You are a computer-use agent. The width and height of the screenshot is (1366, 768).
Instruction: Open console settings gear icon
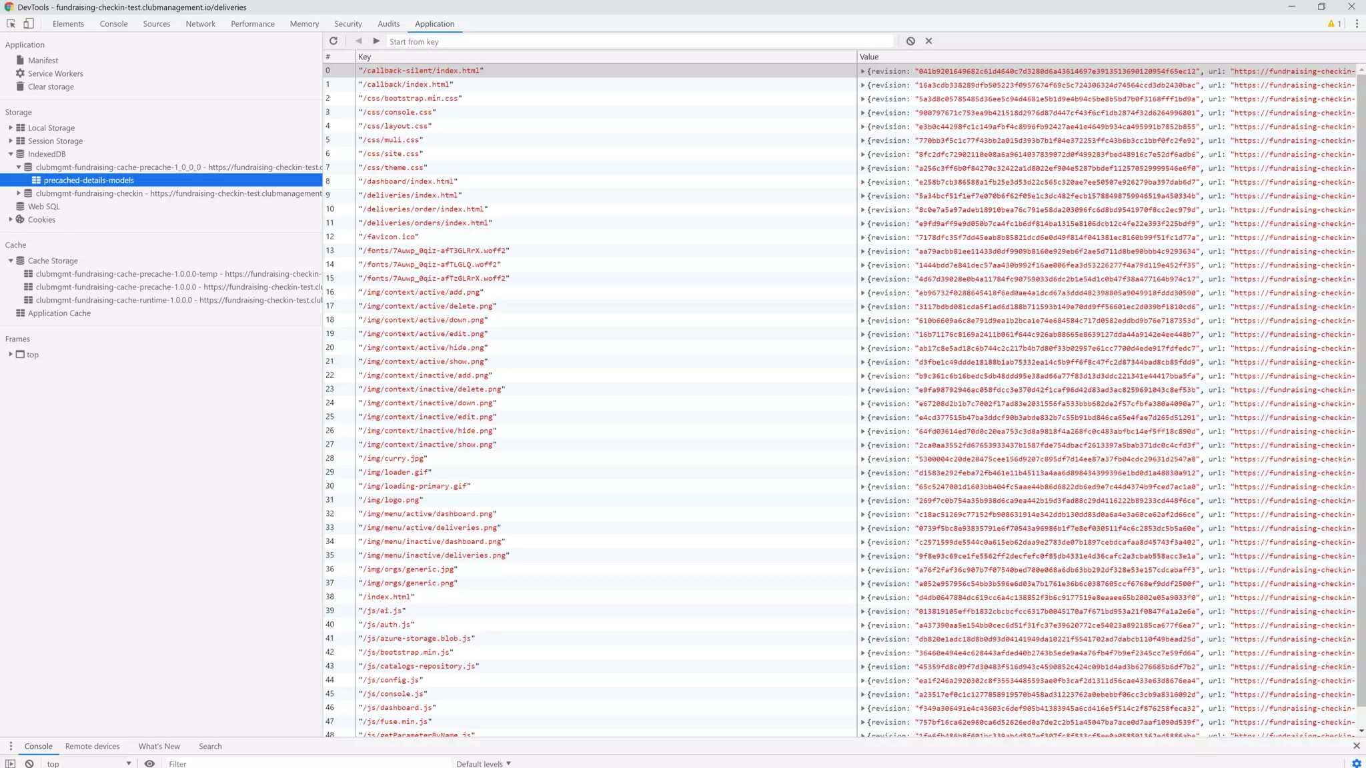[1356, 763]
